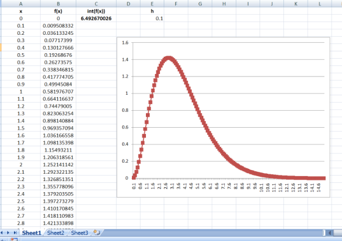This screenshot has width=342, height=241.
Task: Click the 1.4 label on chart vertical axis
Action: coord(125,59)
